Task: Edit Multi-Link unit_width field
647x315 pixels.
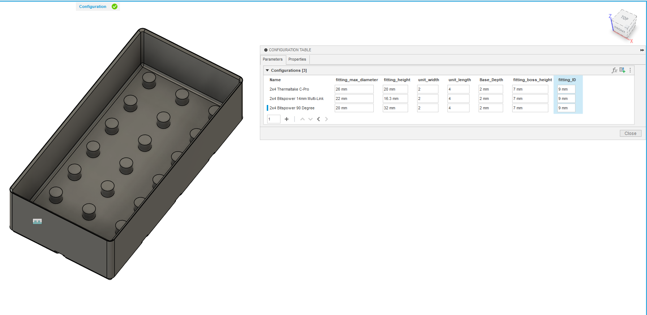Action: tap(428, 99)
